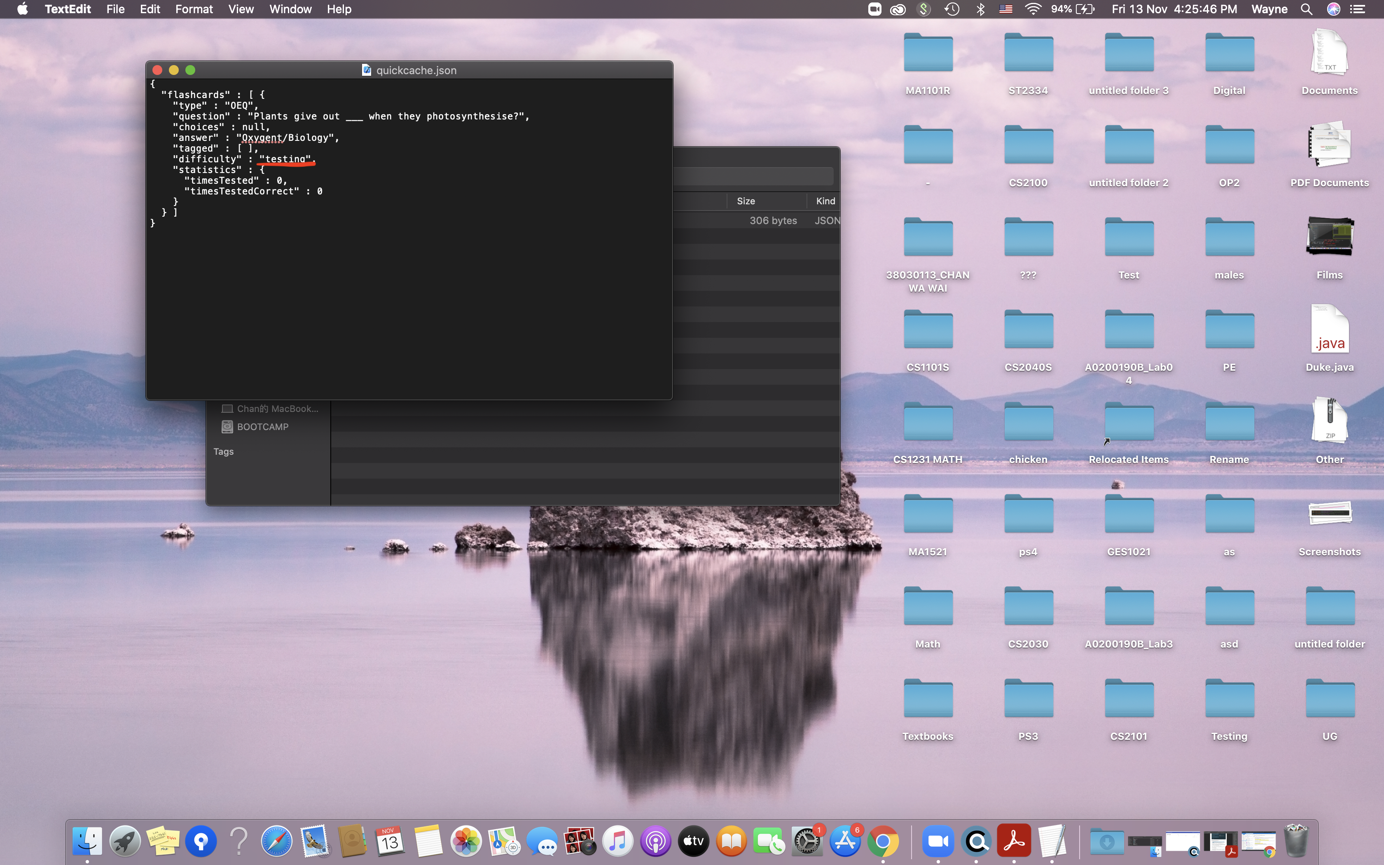Open the Format menu
Viewport: 1384px width, 865px height.
click(194, 9)
